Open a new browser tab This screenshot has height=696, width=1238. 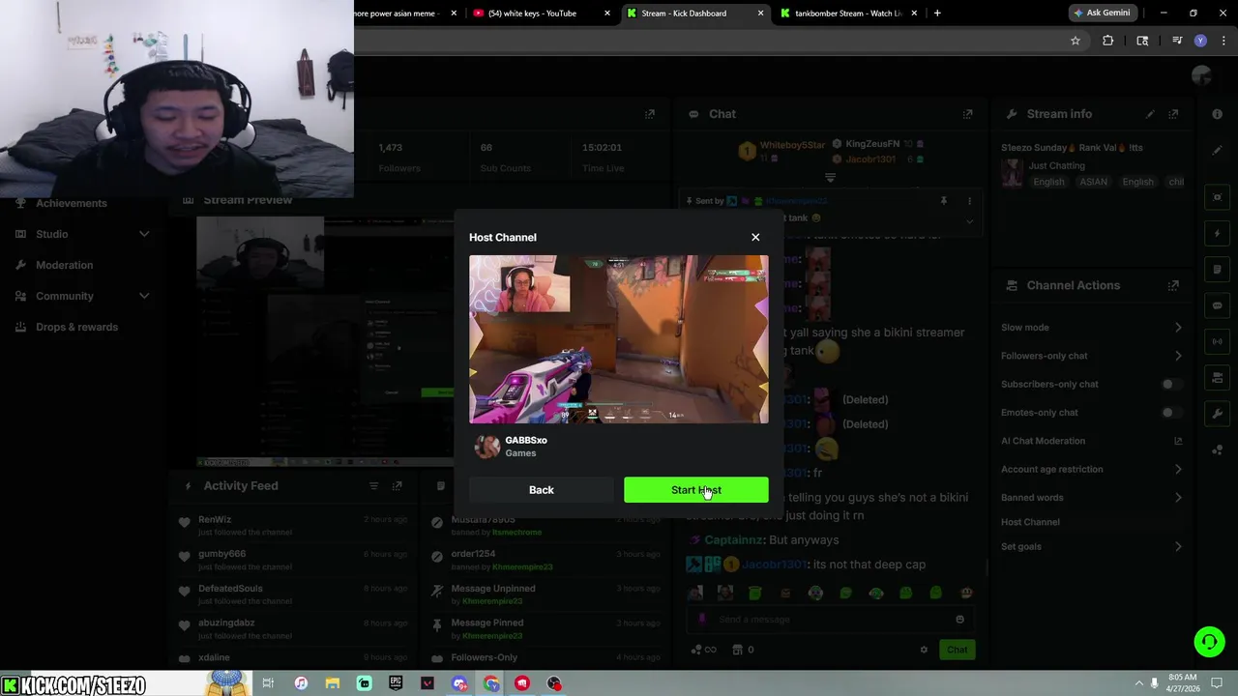[x=937, y=14]
